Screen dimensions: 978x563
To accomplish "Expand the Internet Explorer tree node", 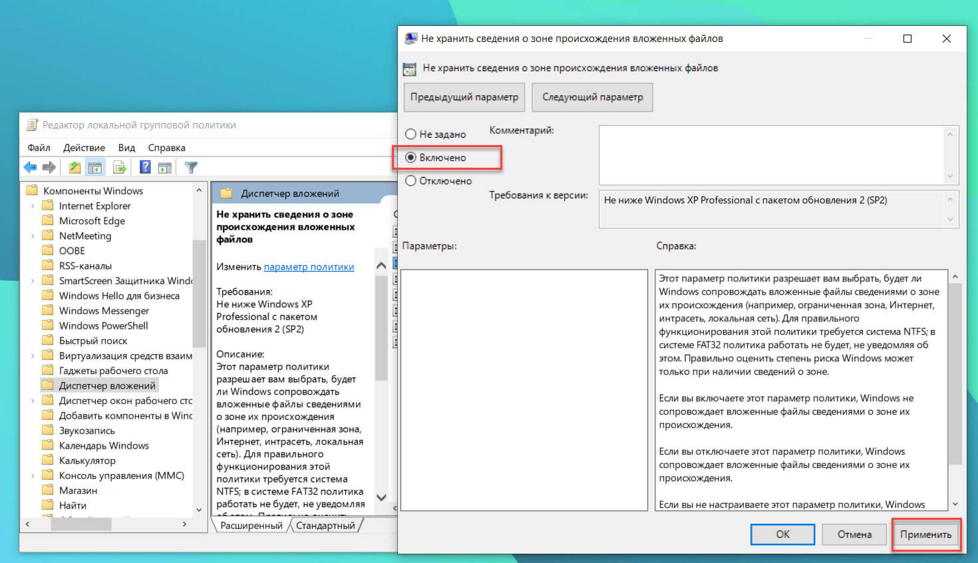I will tap(33, 206).
